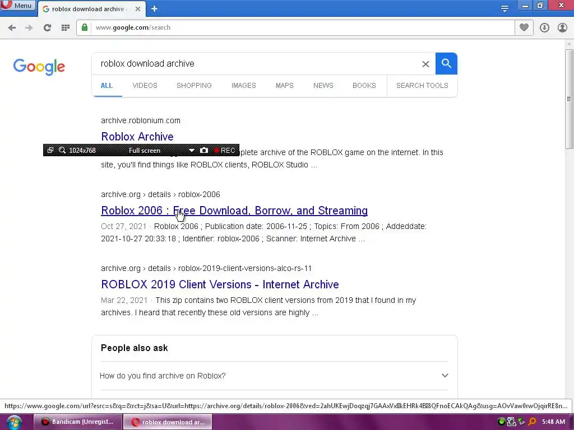Click the Mar 22, 2021 result date
The height and width of the screenshot is (430, 574).
coord(124,300)
